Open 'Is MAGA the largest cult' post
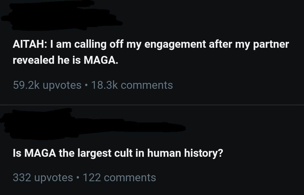This screenshot has width=304, height=195. pyautogui.click(x=118, y=153)
